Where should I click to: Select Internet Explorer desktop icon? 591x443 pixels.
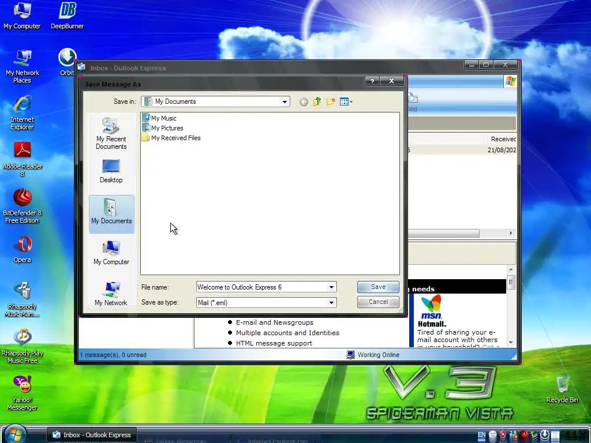point(22,113)
